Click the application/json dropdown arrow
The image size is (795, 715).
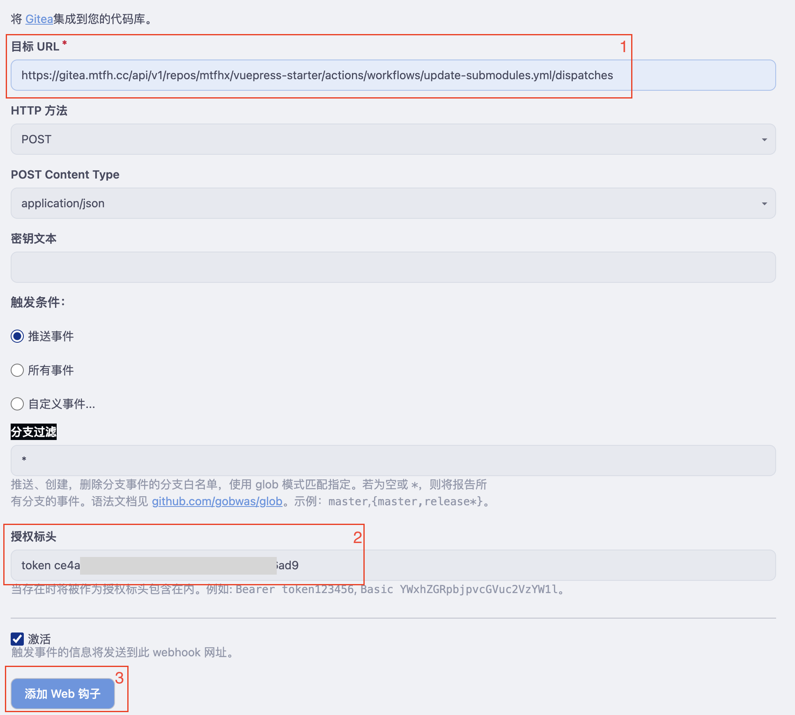click(764, 204)
